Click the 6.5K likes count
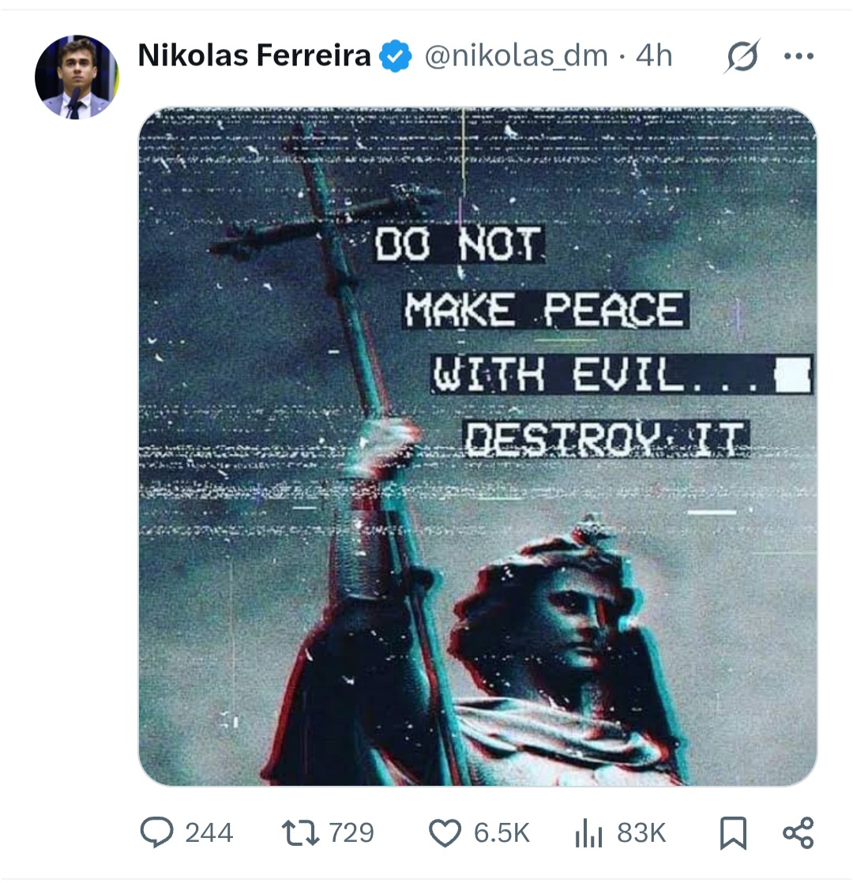 point(502,833)
